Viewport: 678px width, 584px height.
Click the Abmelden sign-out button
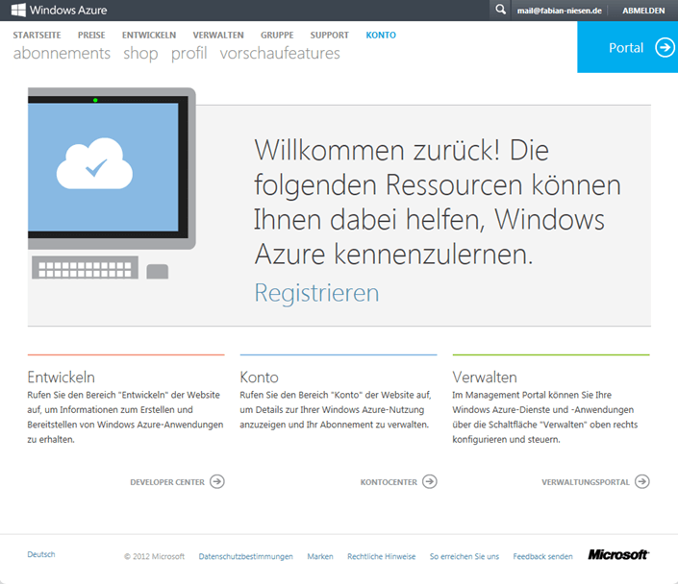(x=643, y=11)
